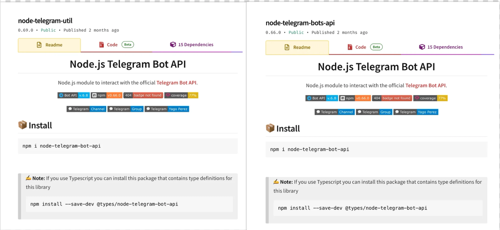
Task: Click Readme document icon in node-telegram-bots-api page
Action: tap(287, 47)
